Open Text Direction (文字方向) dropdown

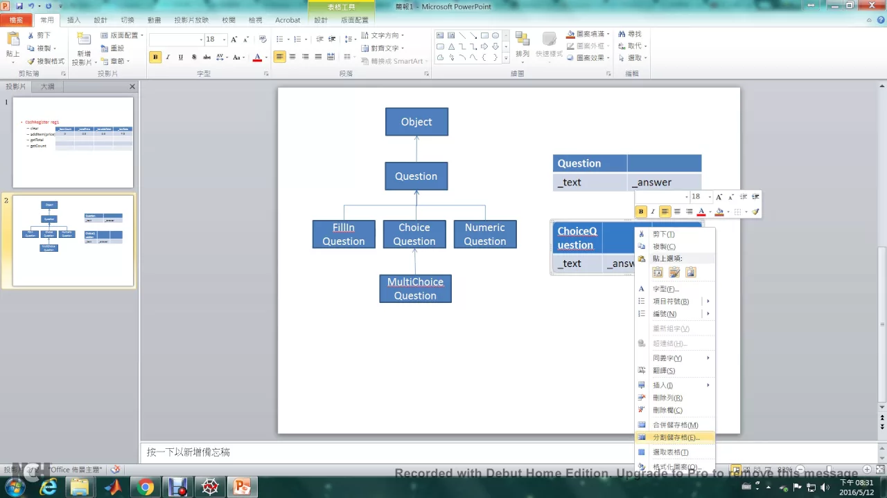click(x=383, y=35)
